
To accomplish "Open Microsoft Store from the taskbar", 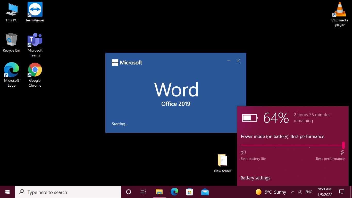I will click(190, 192).
